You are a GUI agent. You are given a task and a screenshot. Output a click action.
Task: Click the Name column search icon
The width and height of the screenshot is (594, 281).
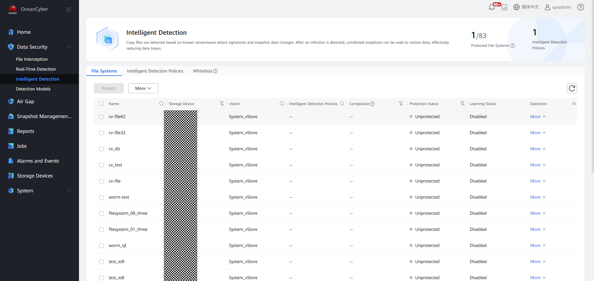click(161, 104)
